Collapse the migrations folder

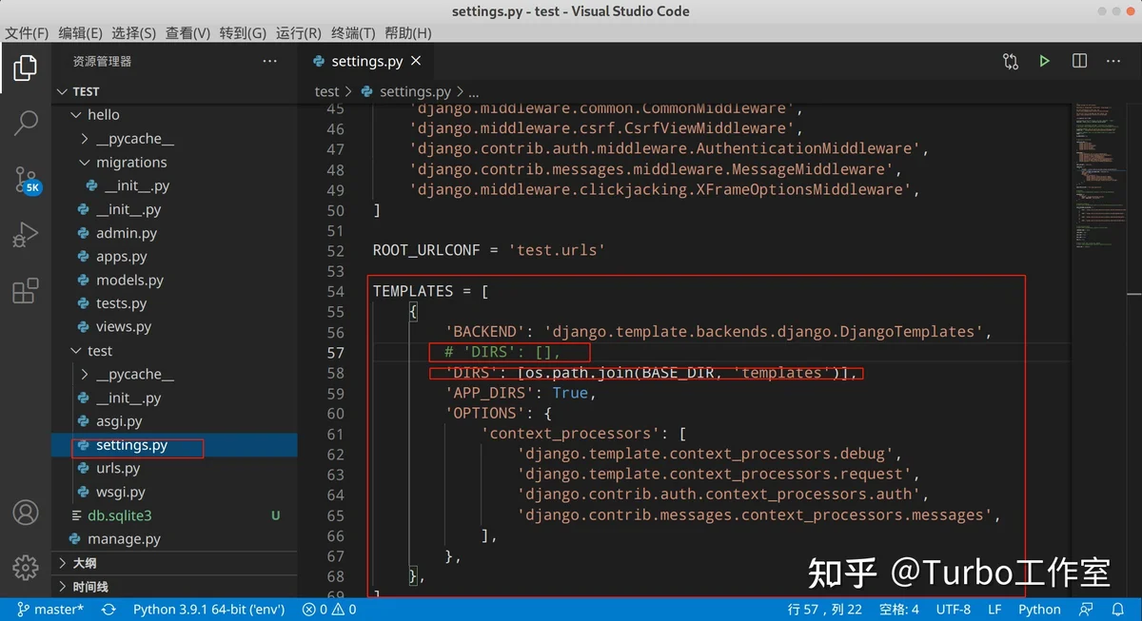(174, 163)
